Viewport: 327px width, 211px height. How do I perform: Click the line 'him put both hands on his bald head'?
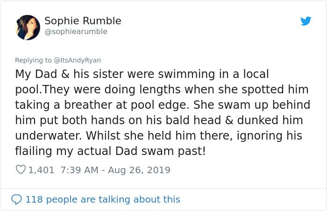159,120
